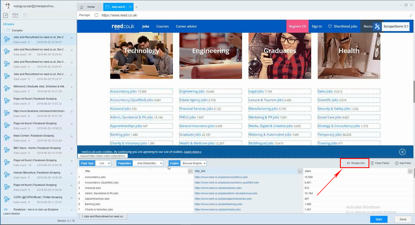Open the Sales jobs link
The height and width of the screenshot is (225, 415).
point(325,91)
